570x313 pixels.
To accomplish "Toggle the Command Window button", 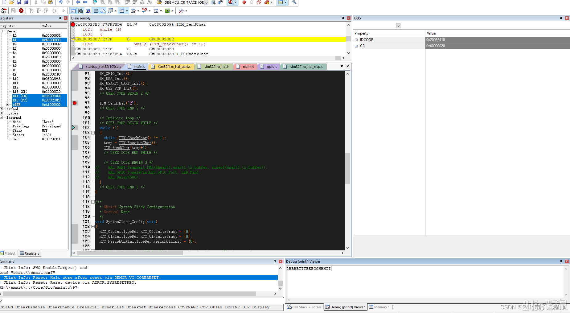I will click(73, 11).
